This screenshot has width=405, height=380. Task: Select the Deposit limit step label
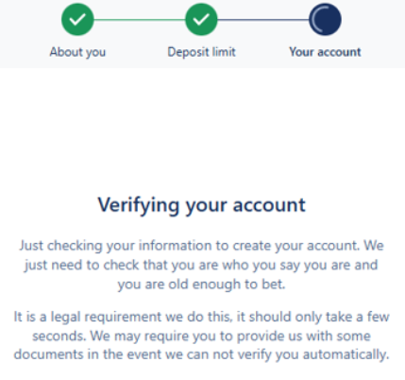(x=201, y=52)
